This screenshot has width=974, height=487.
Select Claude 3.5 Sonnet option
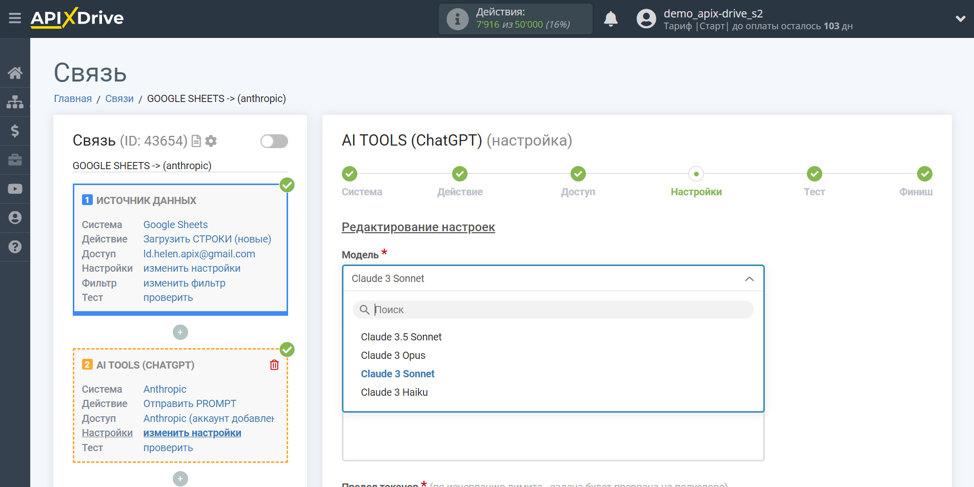coord(401,337)
